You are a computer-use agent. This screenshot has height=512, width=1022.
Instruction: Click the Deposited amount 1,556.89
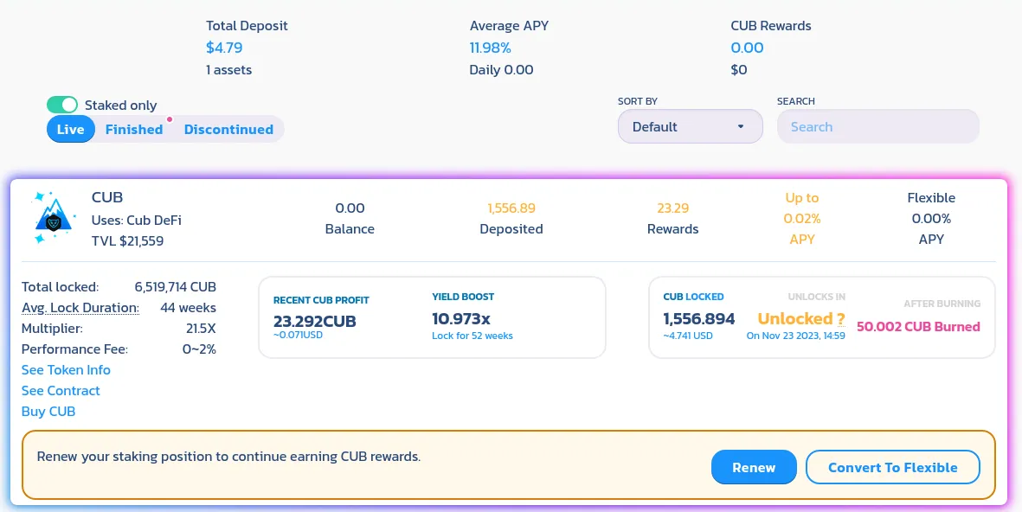511,208
